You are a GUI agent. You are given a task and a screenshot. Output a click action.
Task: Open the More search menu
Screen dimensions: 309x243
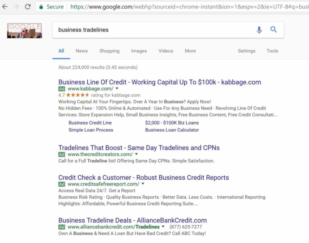point(190,51)
